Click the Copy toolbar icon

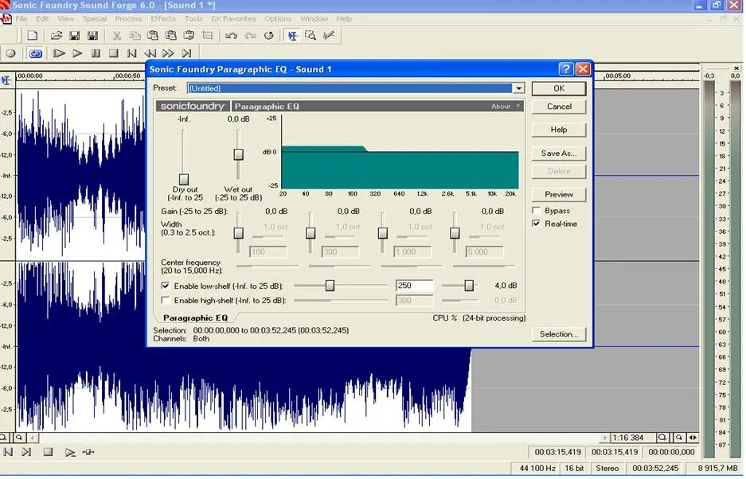(x=135, y=36)
